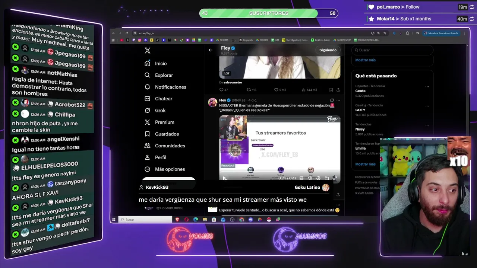Click the video play/pause control
The image size is (477, 268).
tap(225, 178)
